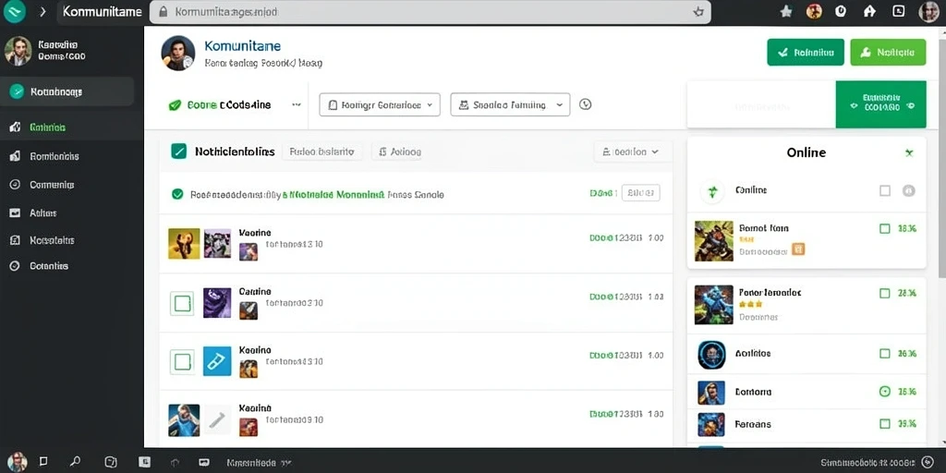946x473 pixels.
Task: Open the green highlighted Gotanics sidebar item
Action: [72, 127]
